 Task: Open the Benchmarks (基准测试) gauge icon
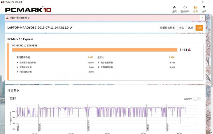point(185,9)
